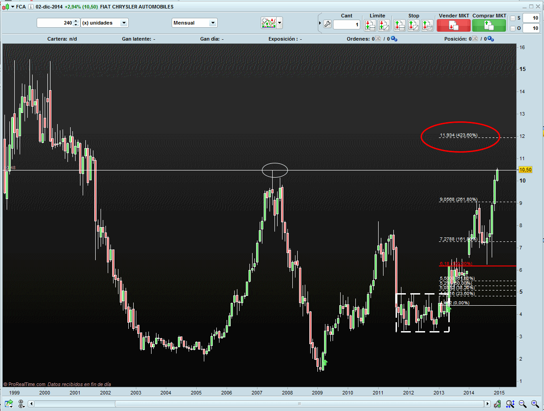This screenshot has width=544, height=411.
Task: Click the second Límite order icon
Action: point(384,25)
